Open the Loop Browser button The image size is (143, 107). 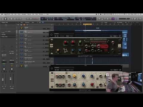pyautogui.click(x=137, y=19)
